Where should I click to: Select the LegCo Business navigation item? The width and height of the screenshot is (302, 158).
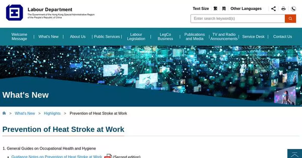click(165, 36)
